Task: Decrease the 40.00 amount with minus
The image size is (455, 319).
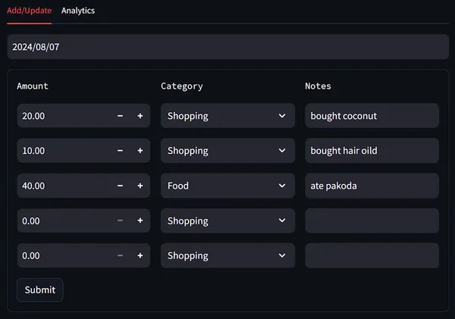Action: point(120,186)
